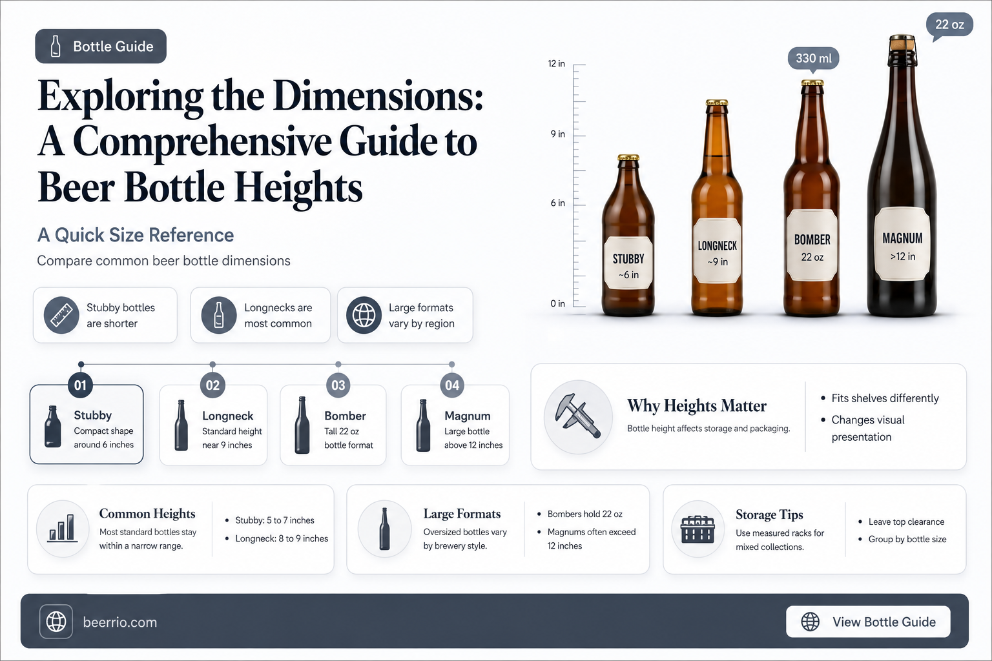Click the 0 in ruler label
The width and height of the screenshot is (992, 661).
[x=557, y=303]
